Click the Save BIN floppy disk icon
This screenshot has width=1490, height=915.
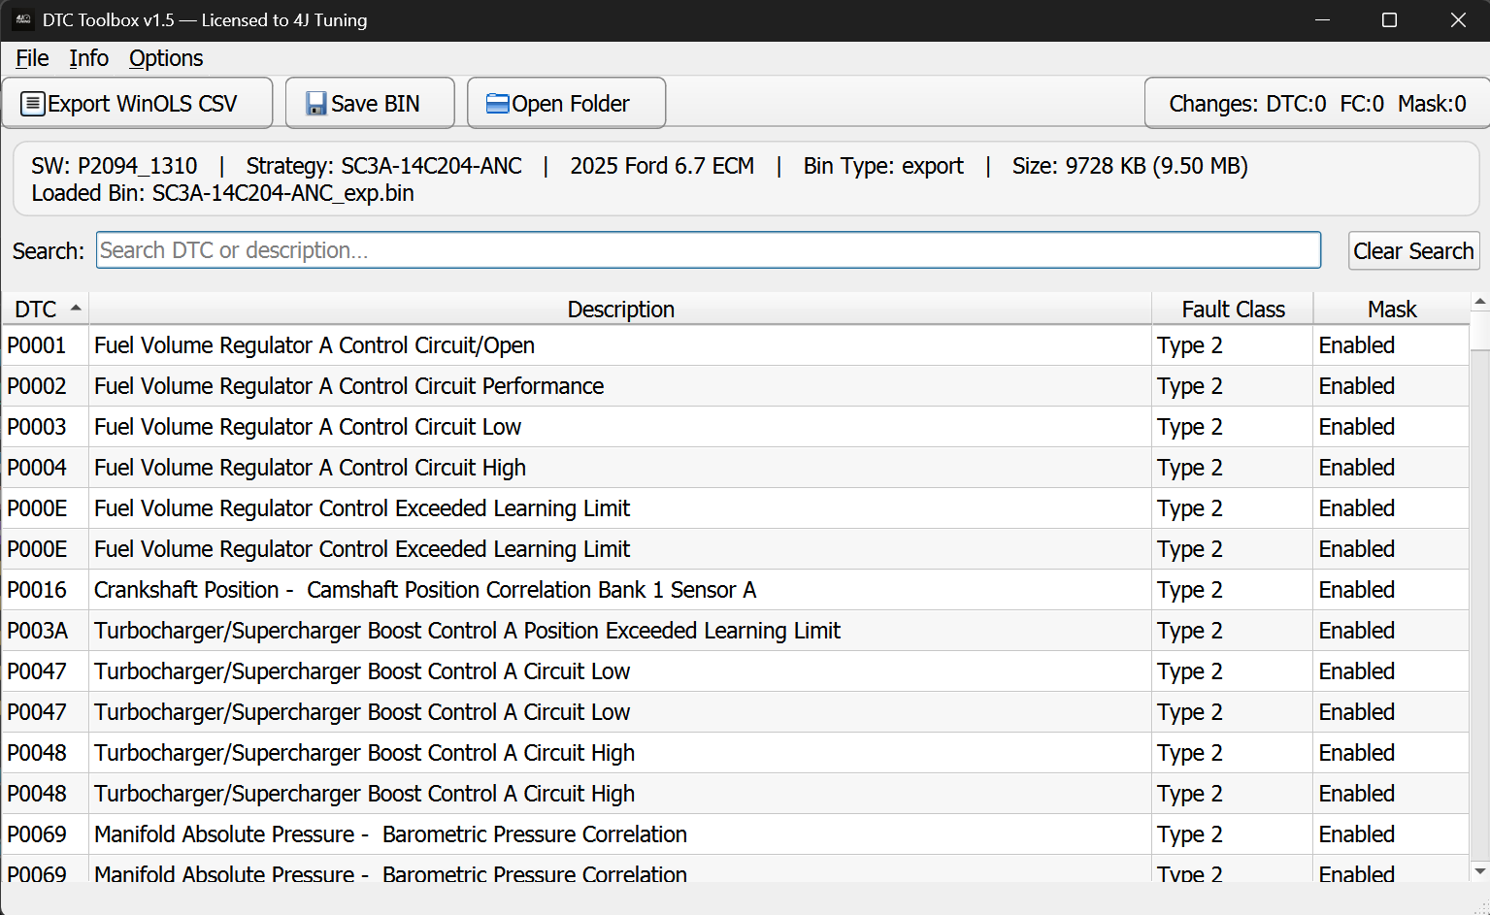point(316,104)
